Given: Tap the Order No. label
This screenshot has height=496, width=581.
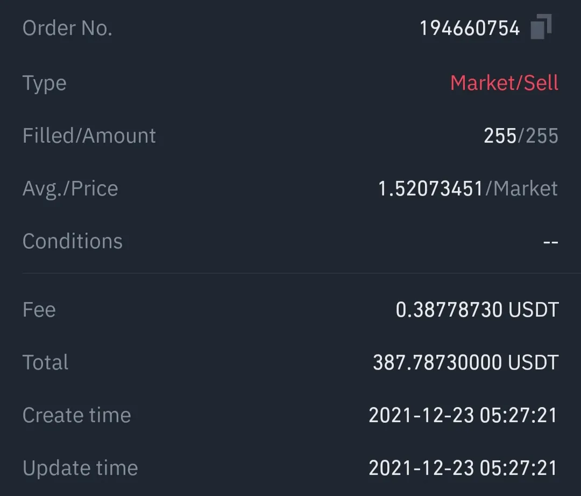Looking at the screenshot, I should coord(67,28).
